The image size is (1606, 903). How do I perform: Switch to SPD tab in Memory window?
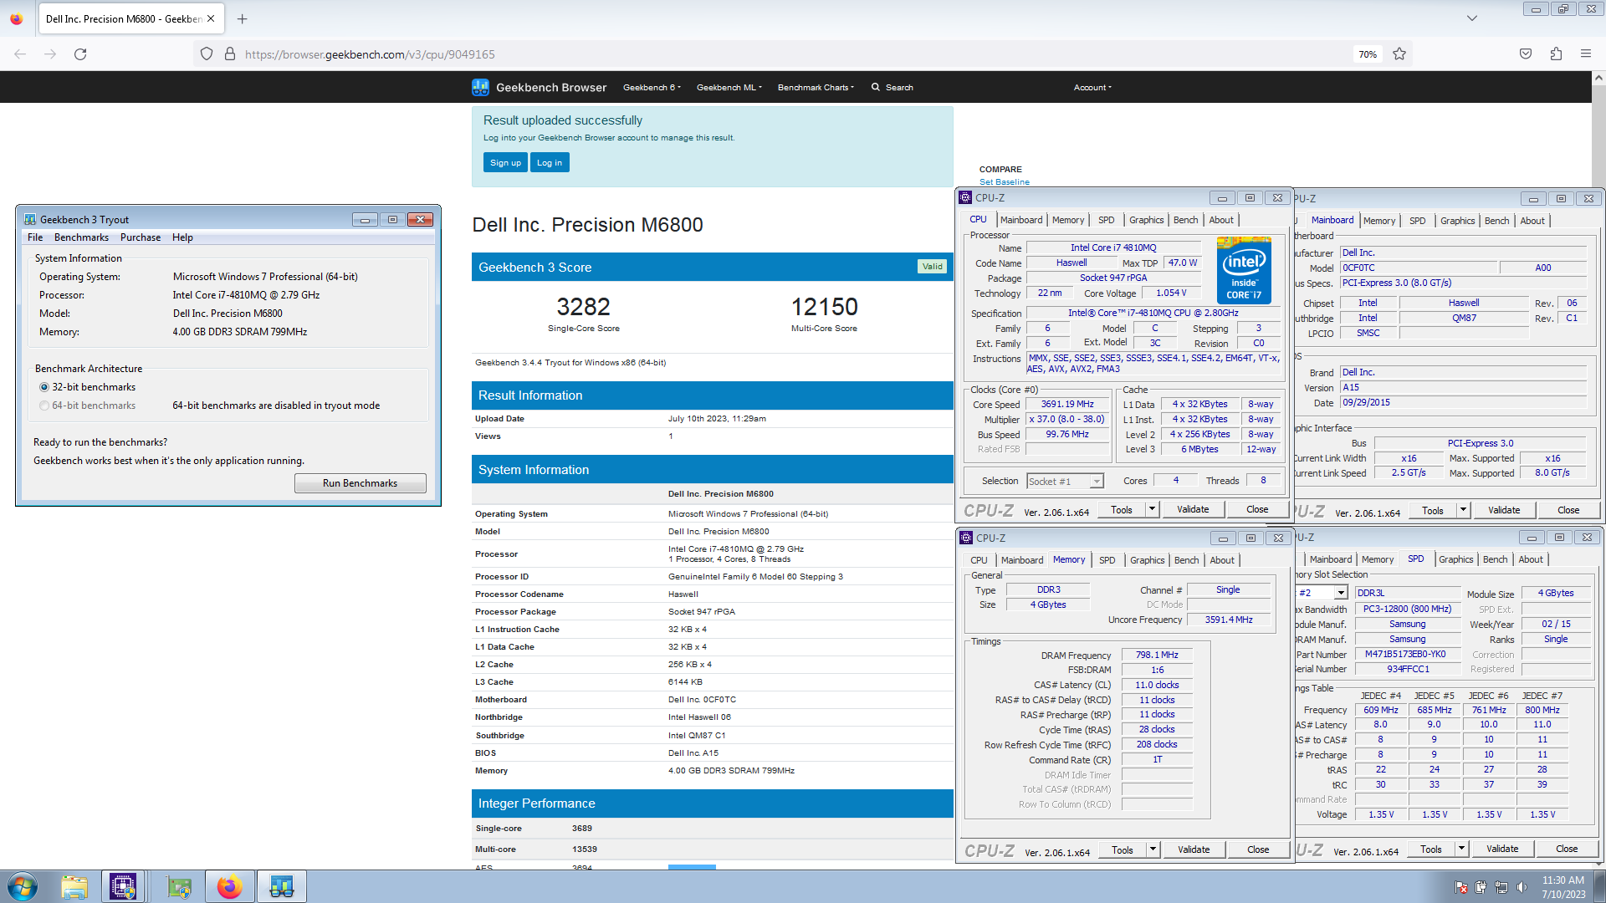coord(1107,560)
